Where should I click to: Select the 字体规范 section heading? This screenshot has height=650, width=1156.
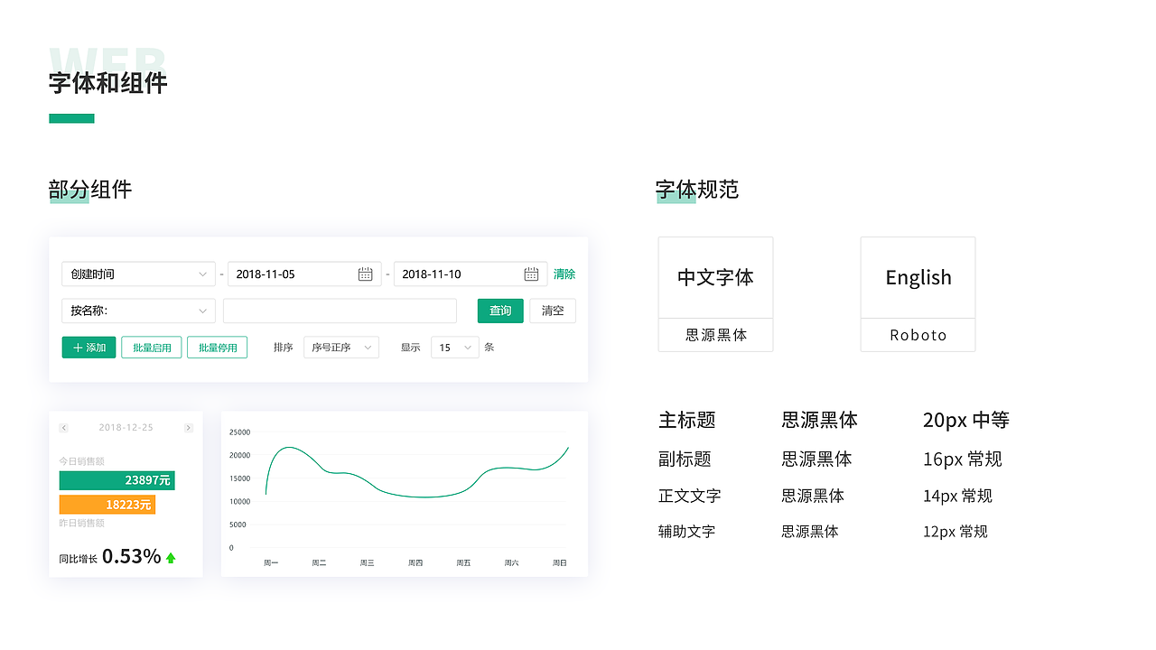coord(696,190)
